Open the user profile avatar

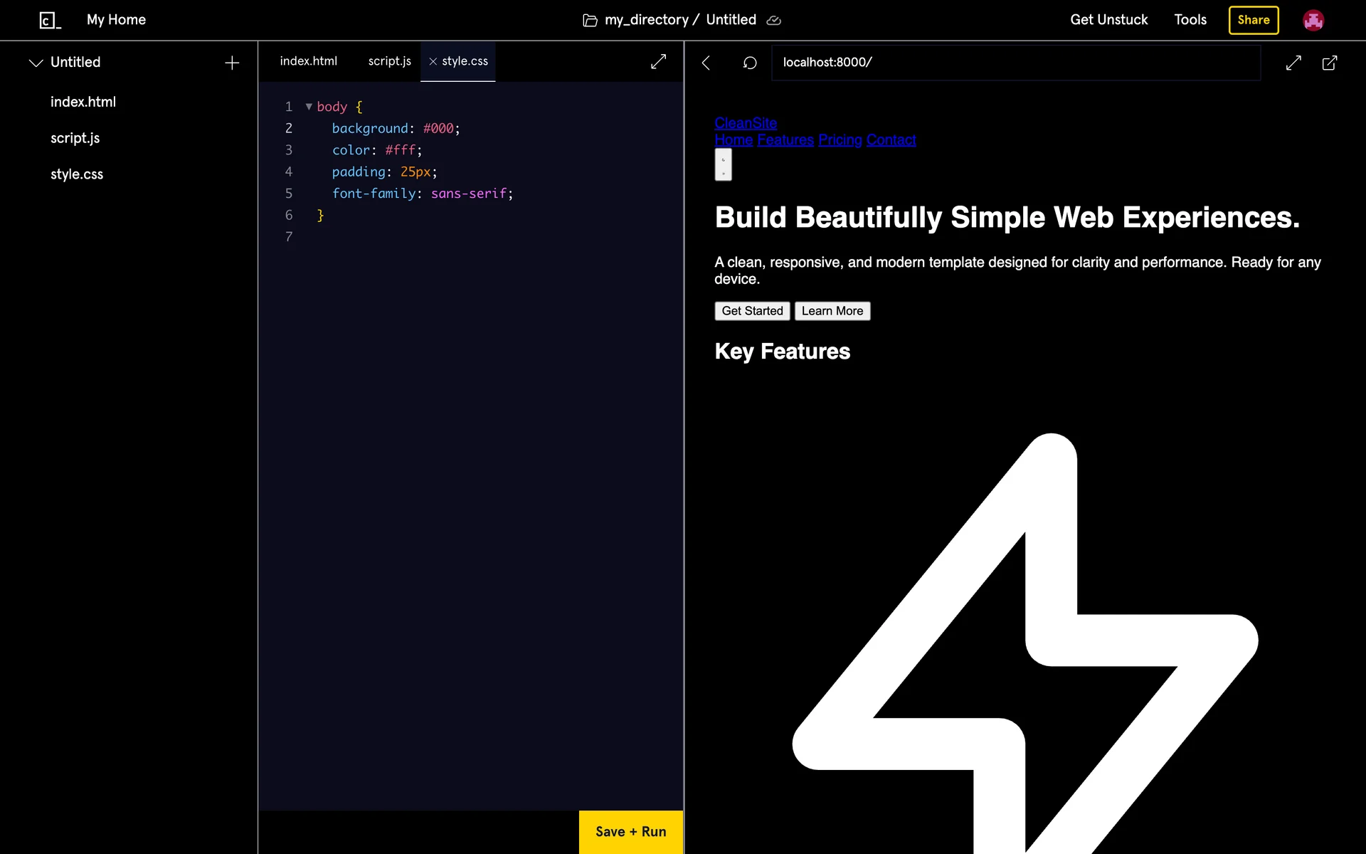(x=1313, y=20)
